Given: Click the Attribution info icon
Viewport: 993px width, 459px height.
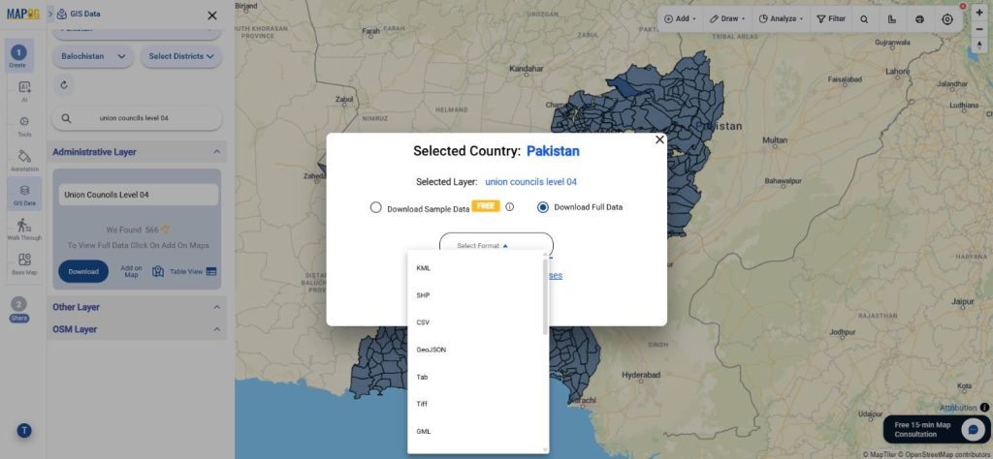Looking at the screenshot, I should pyautogui.click(x=984, y=407).
